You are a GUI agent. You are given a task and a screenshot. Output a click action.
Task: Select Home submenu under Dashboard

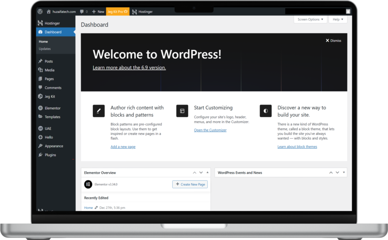[43, 42]
